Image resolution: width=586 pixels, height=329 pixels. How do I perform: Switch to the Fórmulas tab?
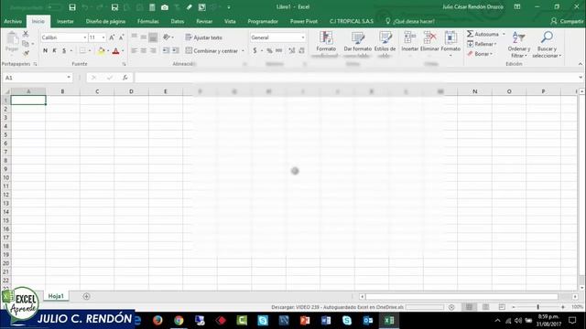(x=148, y=21)
